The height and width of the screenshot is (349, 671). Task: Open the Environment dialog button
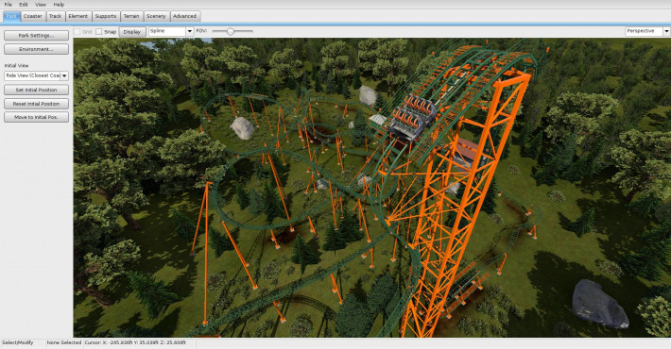tap(36, 49)
